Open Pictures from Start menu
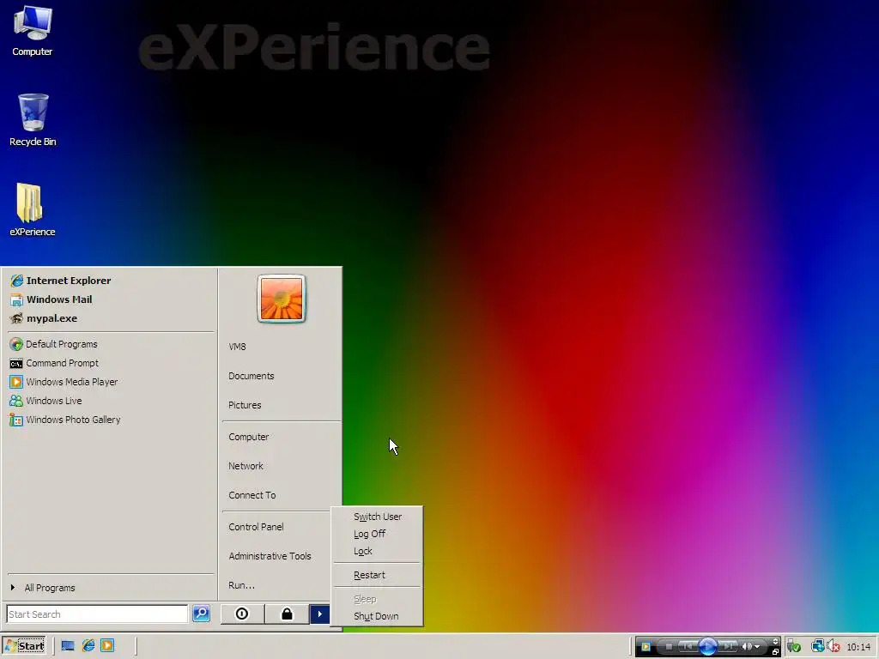 245,405
